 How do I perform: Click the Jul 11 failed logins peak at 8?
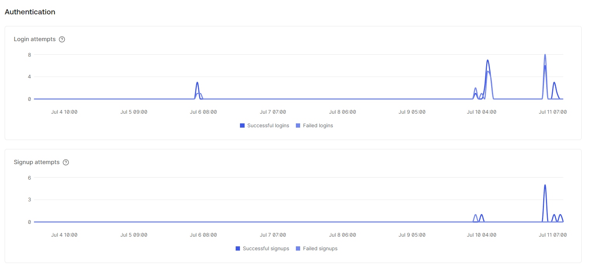tap(545, 55)
